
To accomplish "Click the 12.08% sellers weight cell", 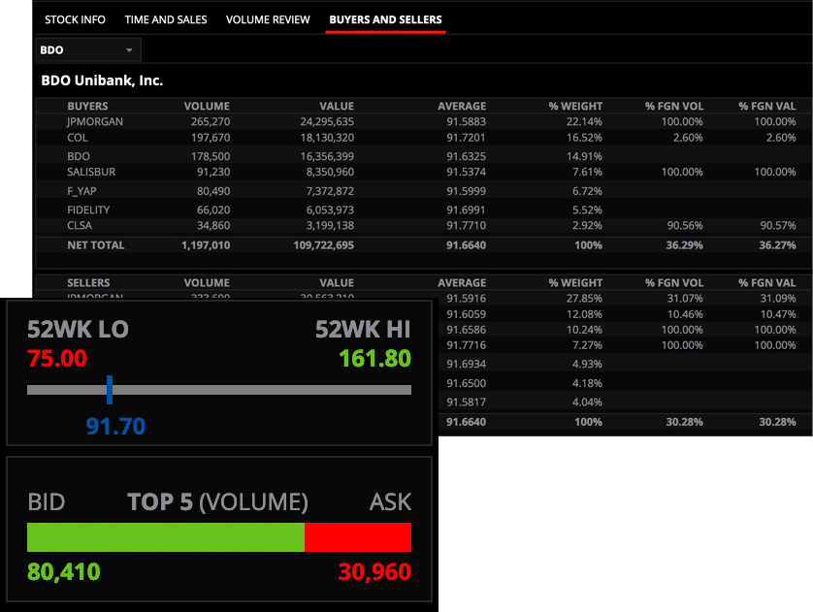I will [584, 314].
